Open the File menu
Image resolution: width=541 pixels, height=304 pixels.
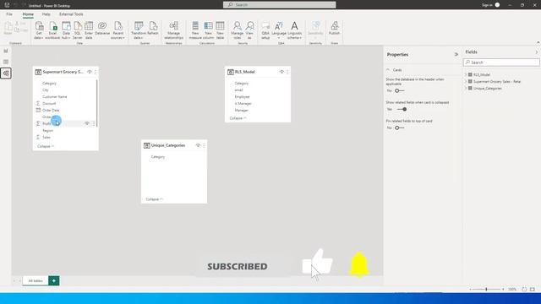[x=9, y=14]
